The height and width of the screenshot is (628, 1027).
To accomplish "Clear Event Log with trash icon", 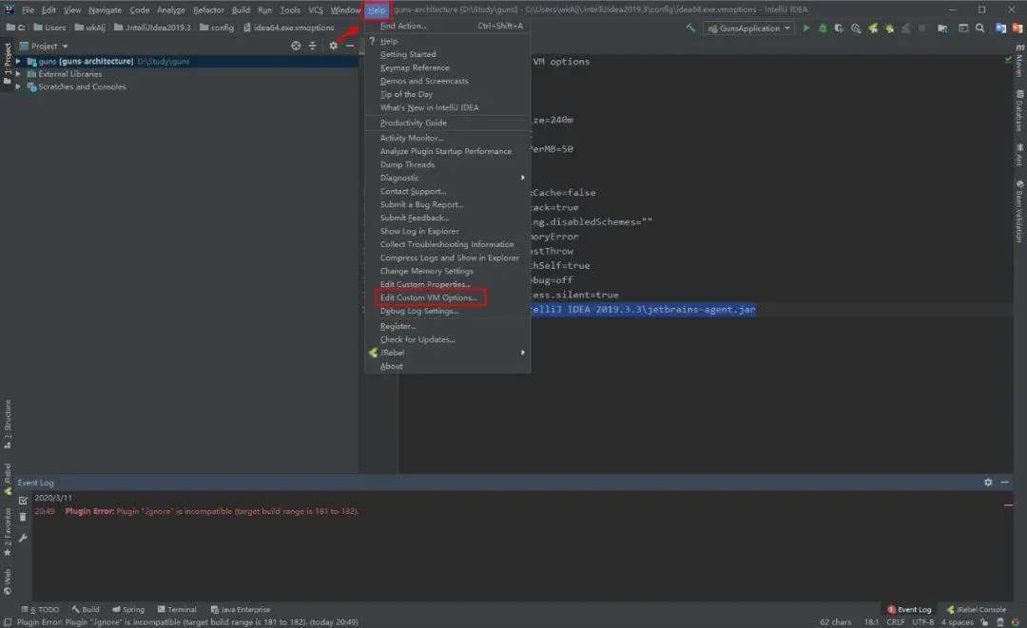I will (x=23, y=518).
